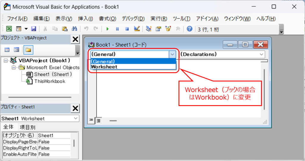This screenshot has width=305, height=161.
Task: Save the workbook with the floppy icon
Action: coord(34,29)
